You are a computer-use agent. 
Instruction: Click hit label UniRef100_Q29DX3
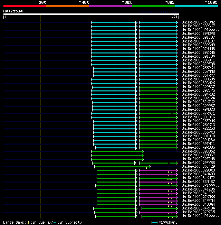[198, 170]
